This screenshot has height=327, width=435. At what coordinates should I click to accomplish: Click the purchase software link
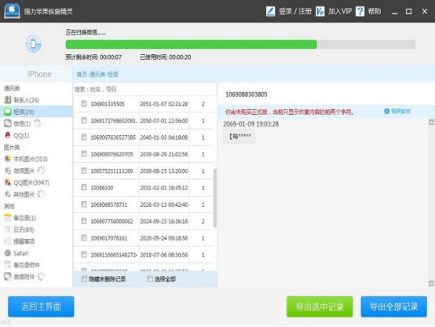(401, 112)
